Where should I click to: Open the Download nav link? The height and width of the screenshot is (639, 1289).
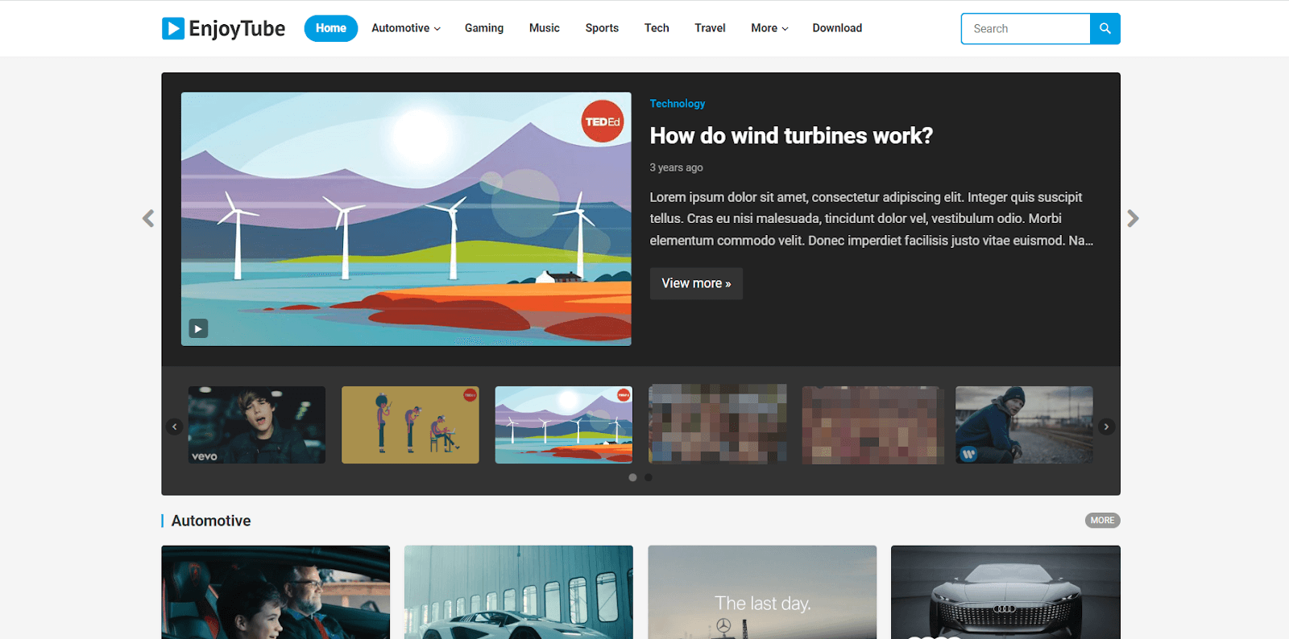pos(837,28)
